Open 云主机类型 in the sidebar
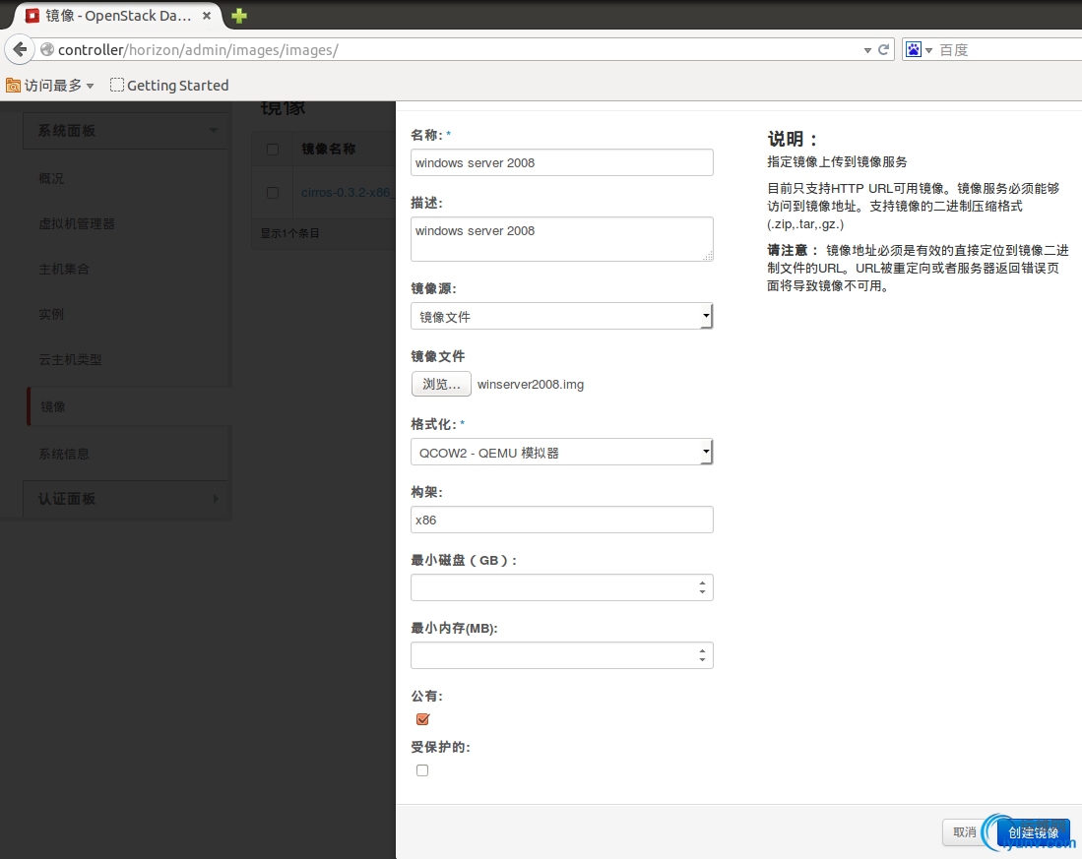The height and width of the screenshot is (859, 1082). [70, 359]
